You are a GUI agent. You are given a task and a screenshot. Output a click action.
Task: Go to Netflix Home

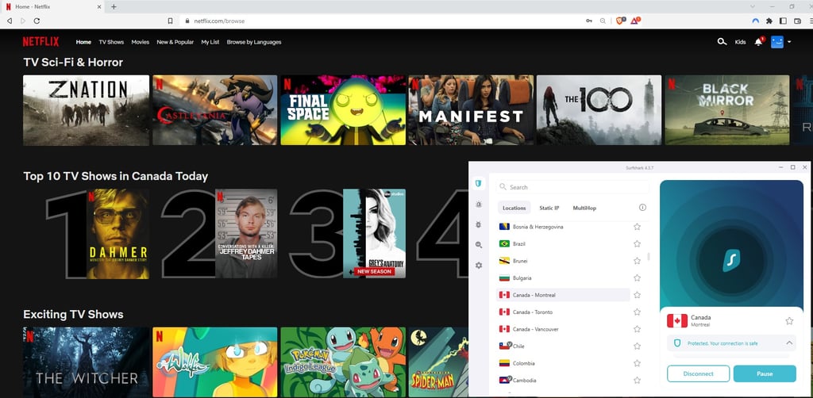coord(83,42)
